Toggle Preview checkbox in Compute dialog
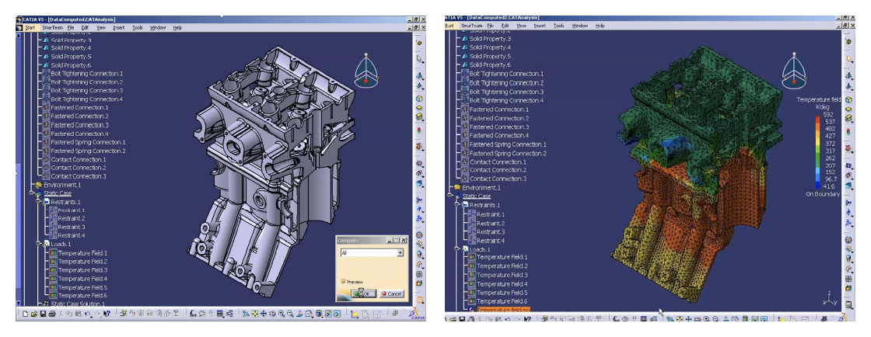This screenshot has height=337, width=871. coord(344,282)
